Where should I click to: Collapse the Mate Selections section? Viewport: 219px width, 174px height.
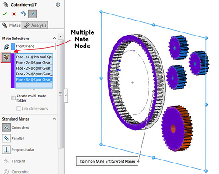(x=54, y=38)
